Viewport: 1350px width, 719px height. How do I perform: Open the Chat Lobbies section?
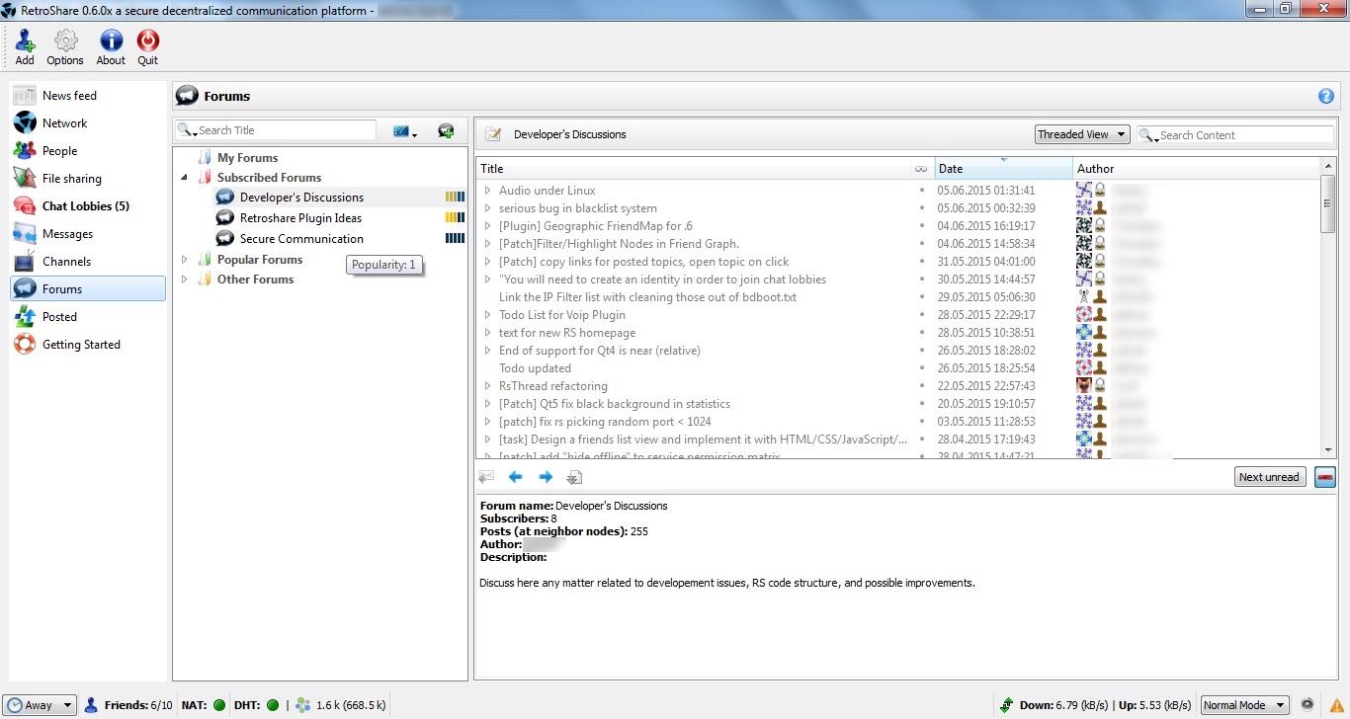tap(85, 206)
